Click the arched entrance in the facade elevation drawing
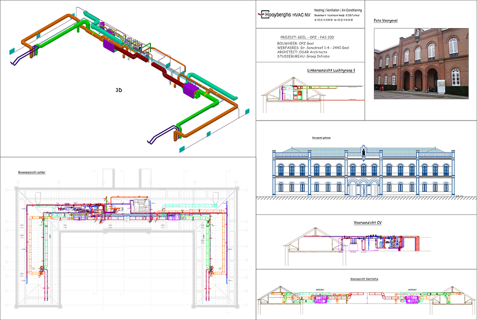The height and width of the screenshot is (320, 477). click(363, 187)
